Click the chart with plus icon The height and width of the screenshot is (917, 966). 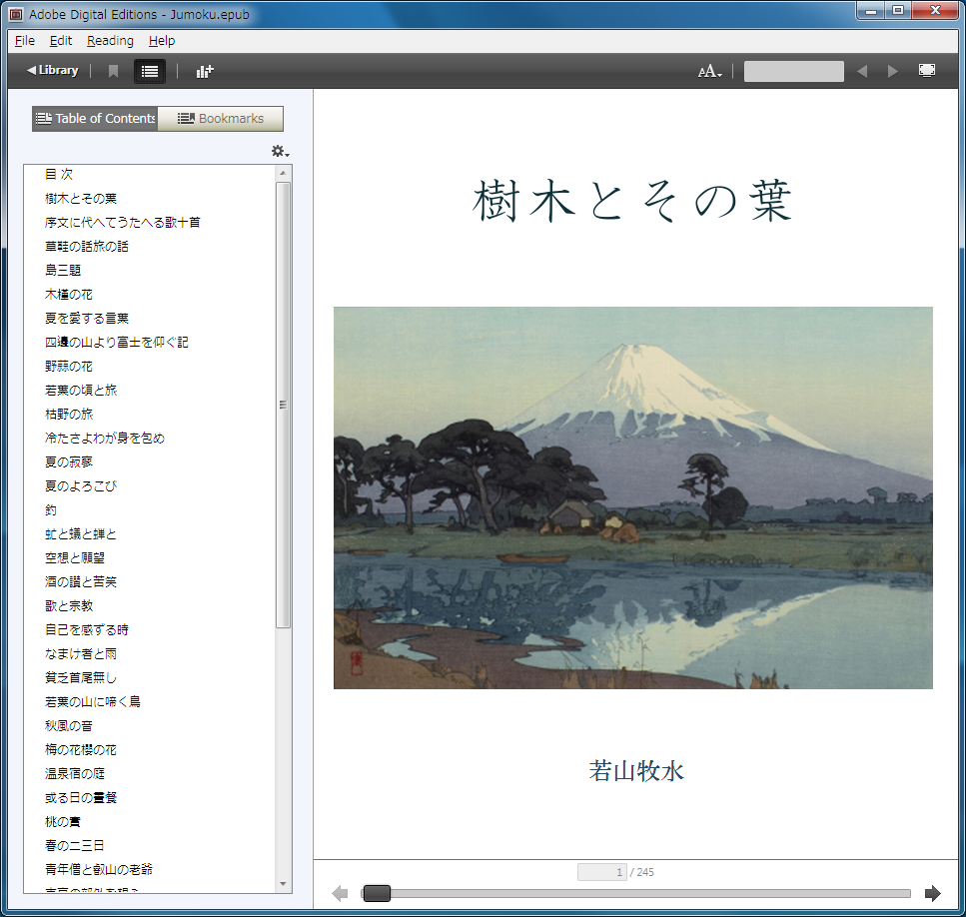coord(205,72)
